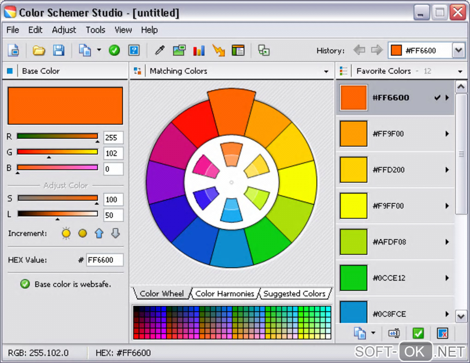Click the green checkmark favorites icon
This screenshot has width=470, height=363.
click(x=418, y=333)
